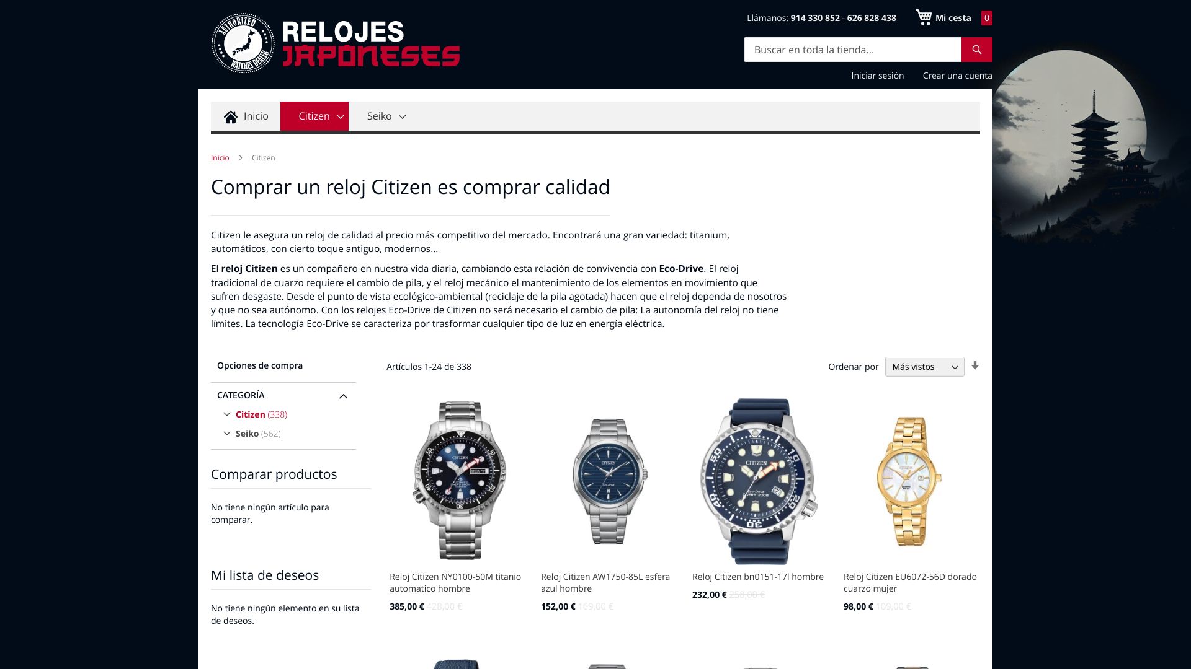
Task: Collapse the CATEGORÍA filter section
Action: 343,396
